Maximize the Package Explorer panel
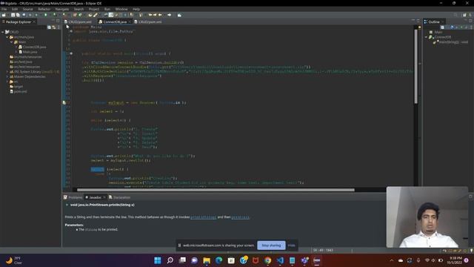Viewport: 474px width, 267px height. pyautogui.click(x=58, y=21)
